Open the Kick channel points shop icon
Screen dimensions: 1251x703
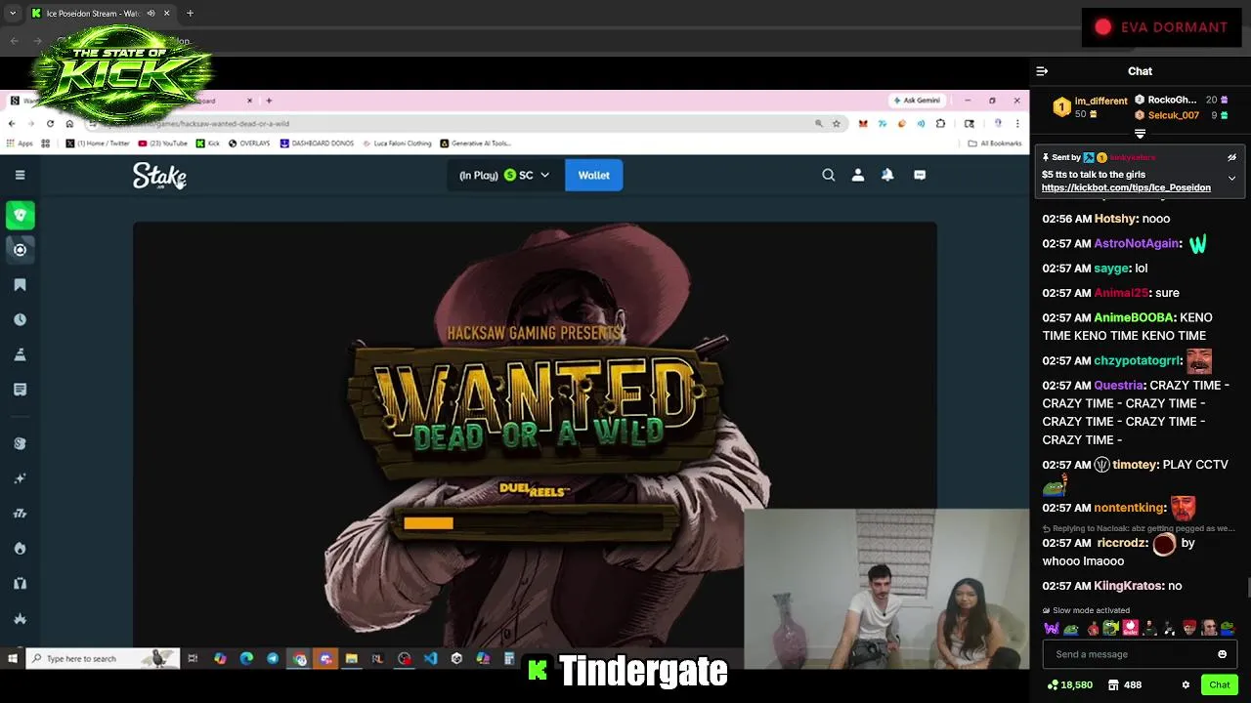pos(1113,685)
